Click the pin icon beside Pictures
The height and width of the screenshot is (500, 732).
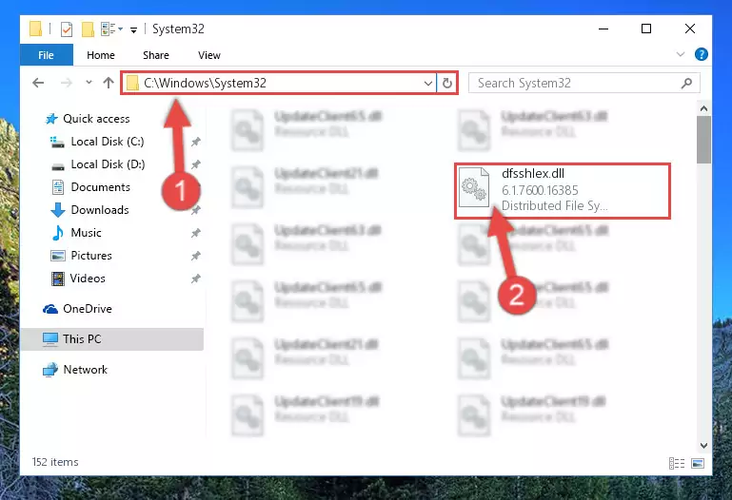(195, 256)
